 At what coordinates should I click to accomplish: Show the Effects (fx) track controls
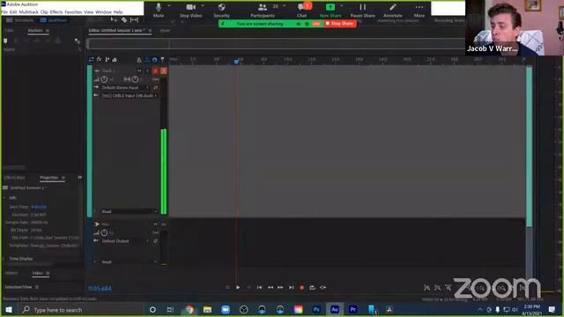[100, 59]
